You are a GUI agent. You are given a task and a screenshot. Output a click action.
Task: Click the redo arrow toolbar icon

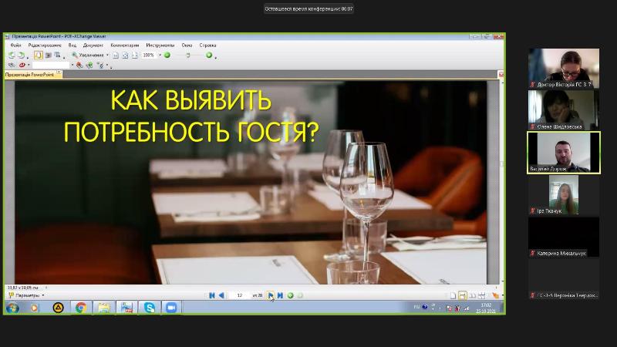(22, 55)
